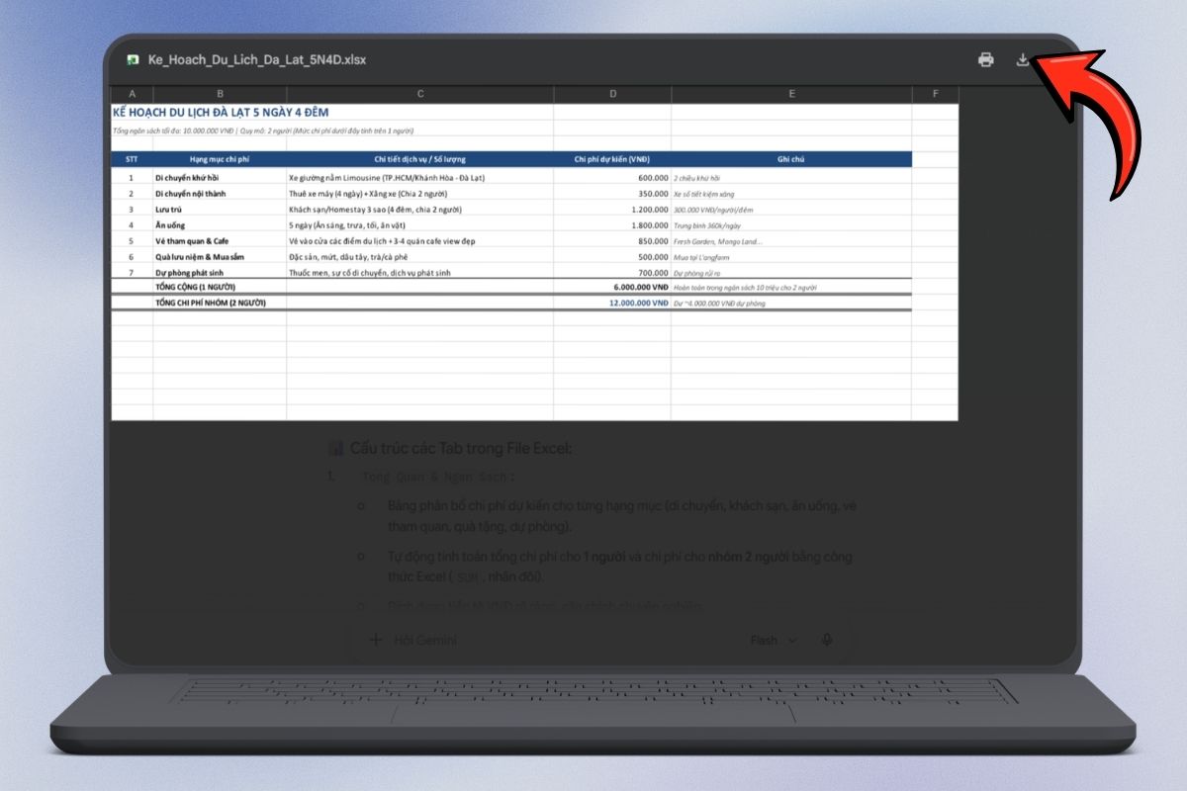The width and height of the screenshot is (1187, 791).
Task: Click the green spreadsheet file type icon
Action: [x=133, y=59]
